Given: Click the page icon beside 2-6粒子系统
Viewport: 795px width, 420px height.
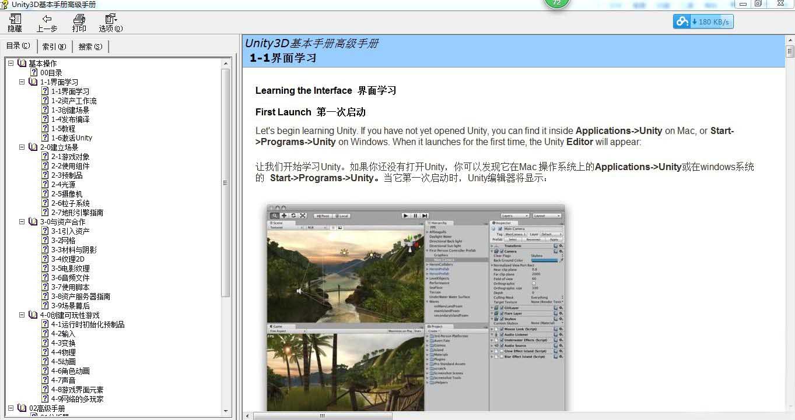Looking at the screenshot, I should (x=45, y=203).
